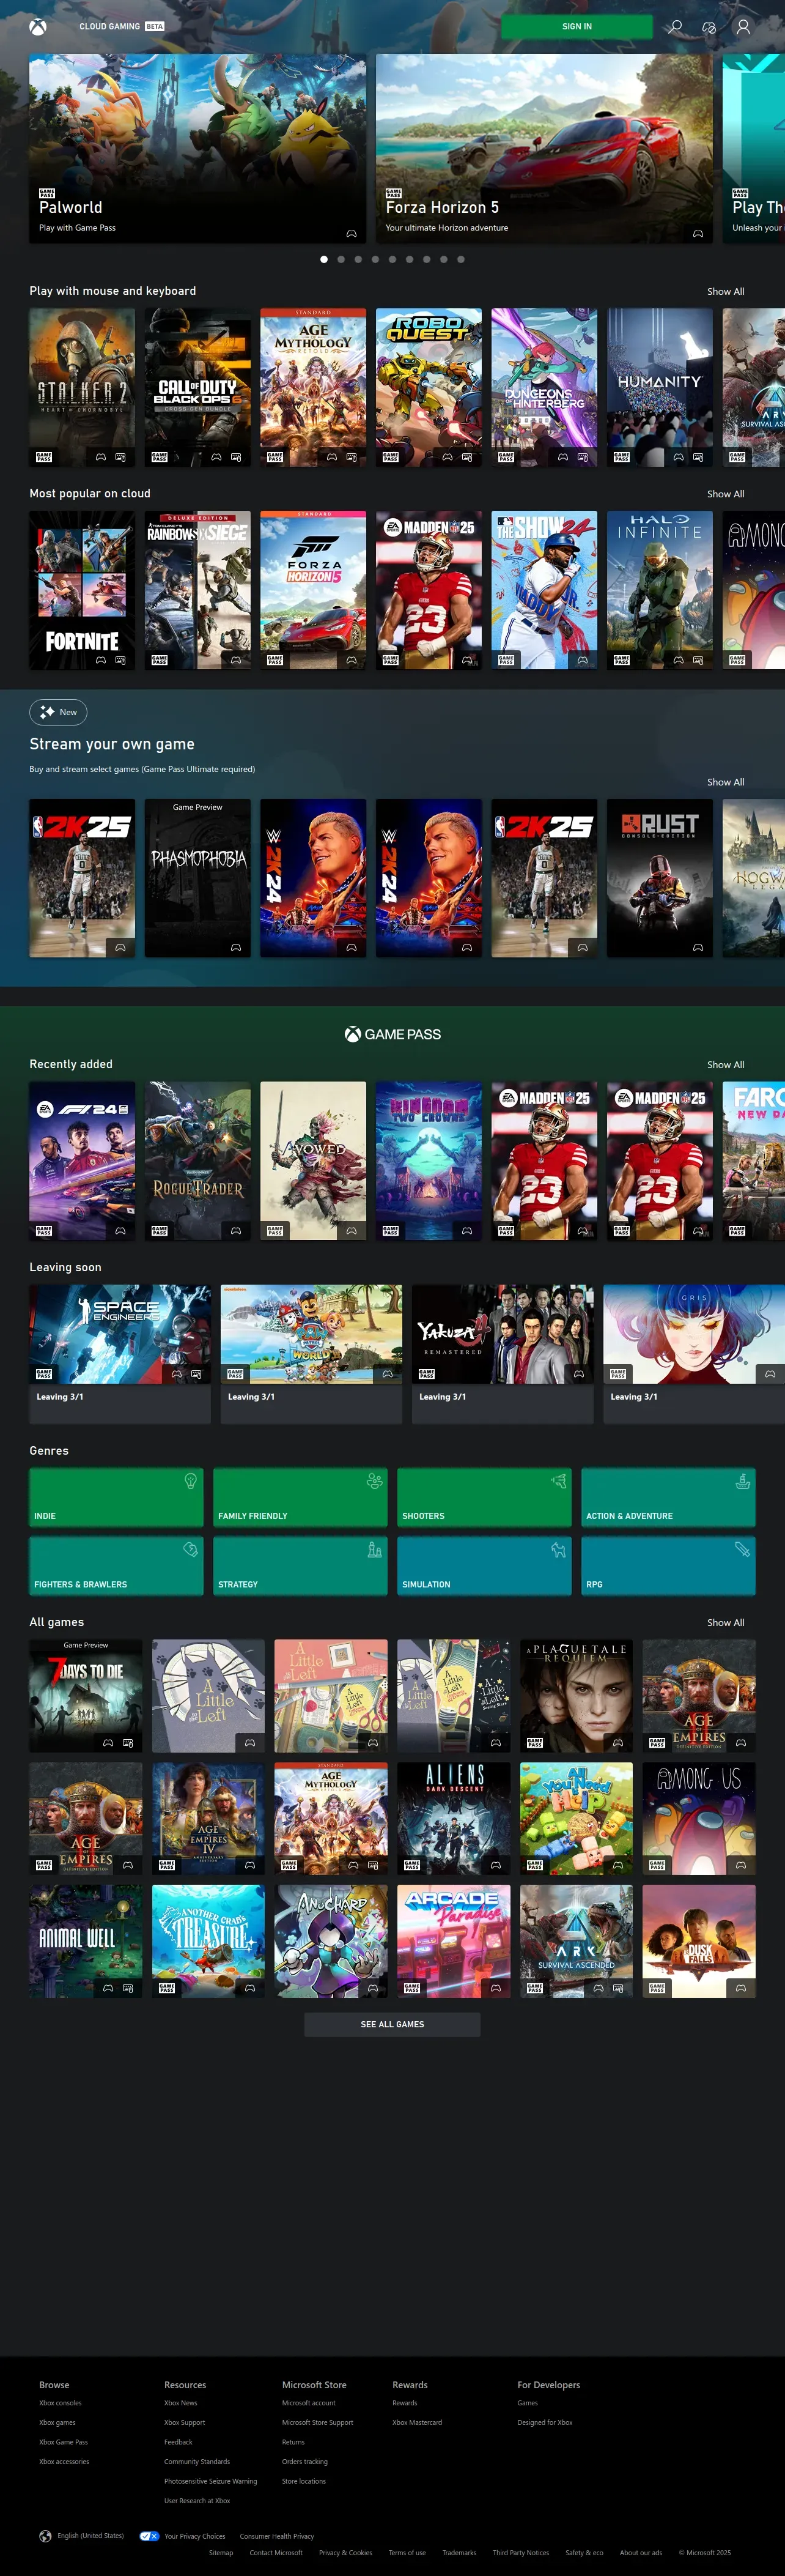Select the Robo Quest game tile
Viewport: 785px width, 2576px height.
coord(429,387)
